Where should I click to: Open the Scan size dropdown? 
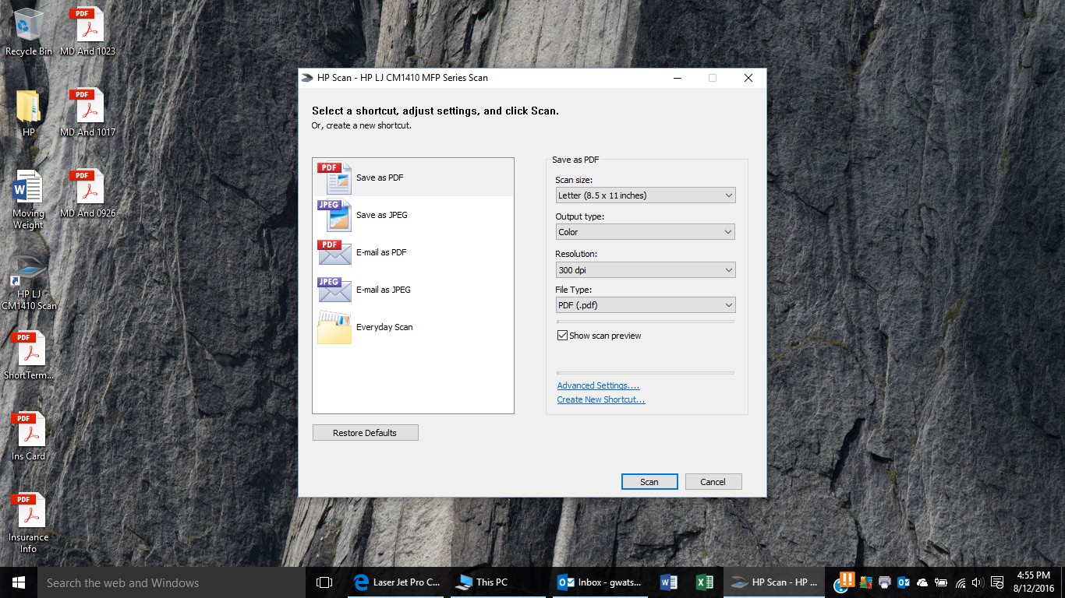(646, 195)
